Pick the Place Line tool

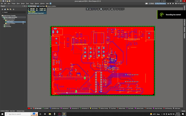click(123, 9)
